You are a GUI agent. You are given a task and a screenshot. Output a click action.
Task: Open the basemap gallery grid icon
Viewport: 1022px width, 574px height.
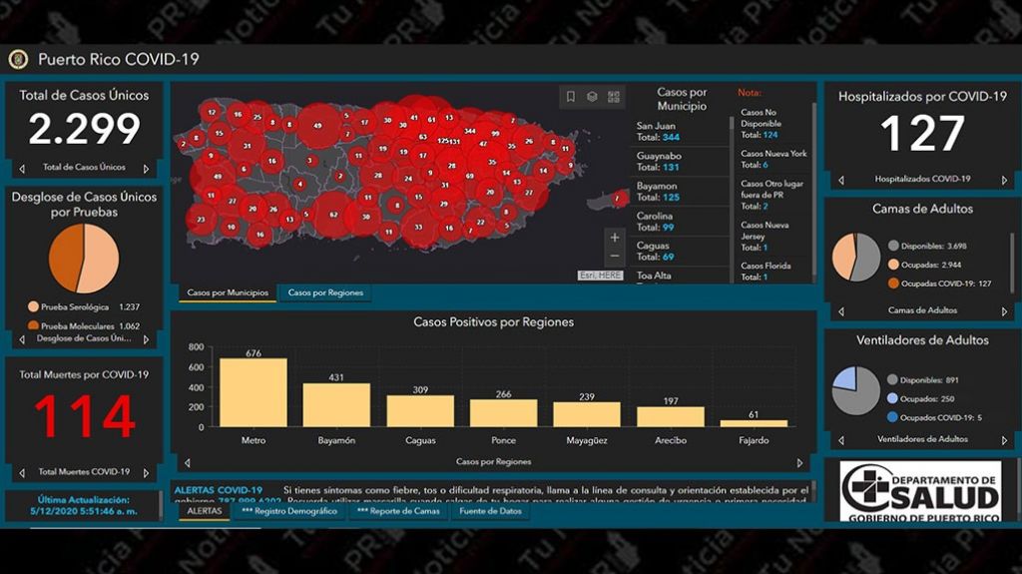click(613, 97)
